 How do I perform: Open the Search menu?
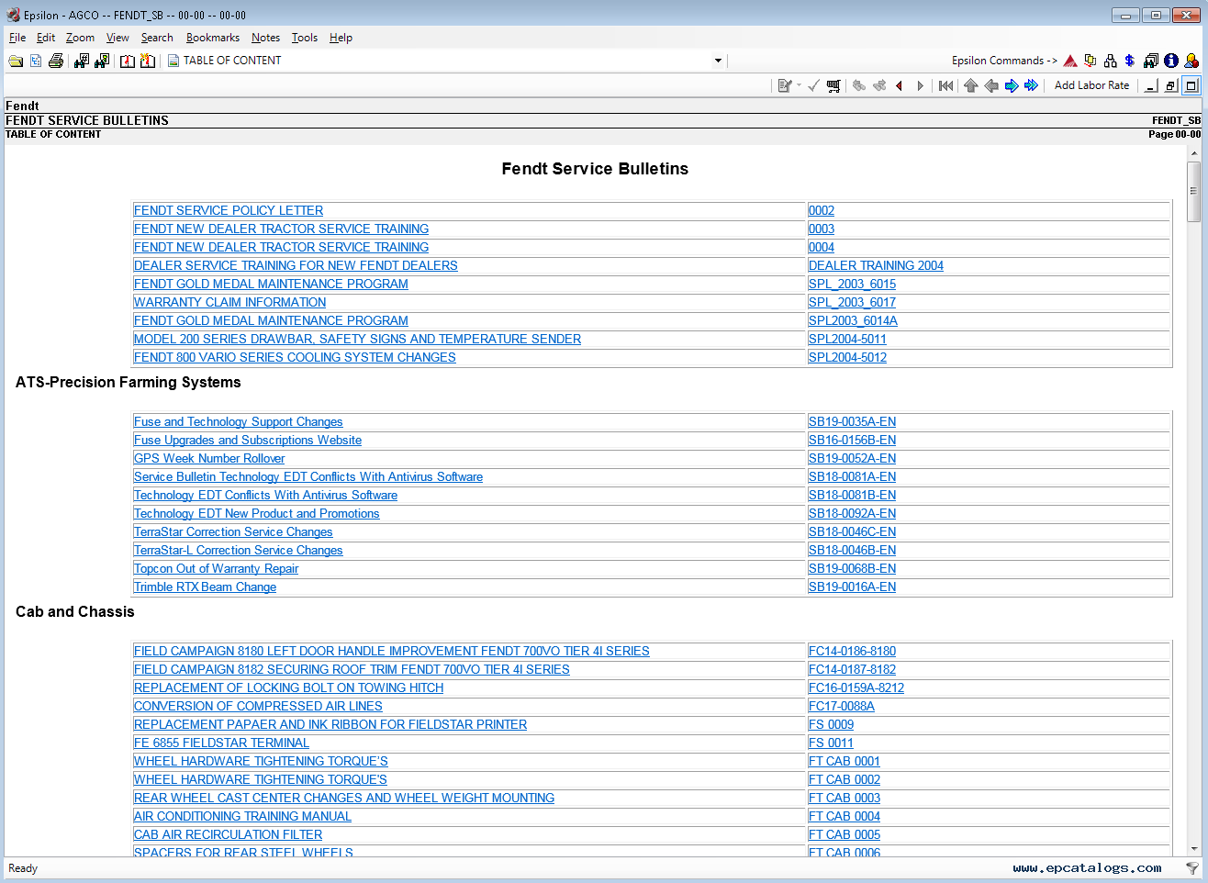[157, 38]
